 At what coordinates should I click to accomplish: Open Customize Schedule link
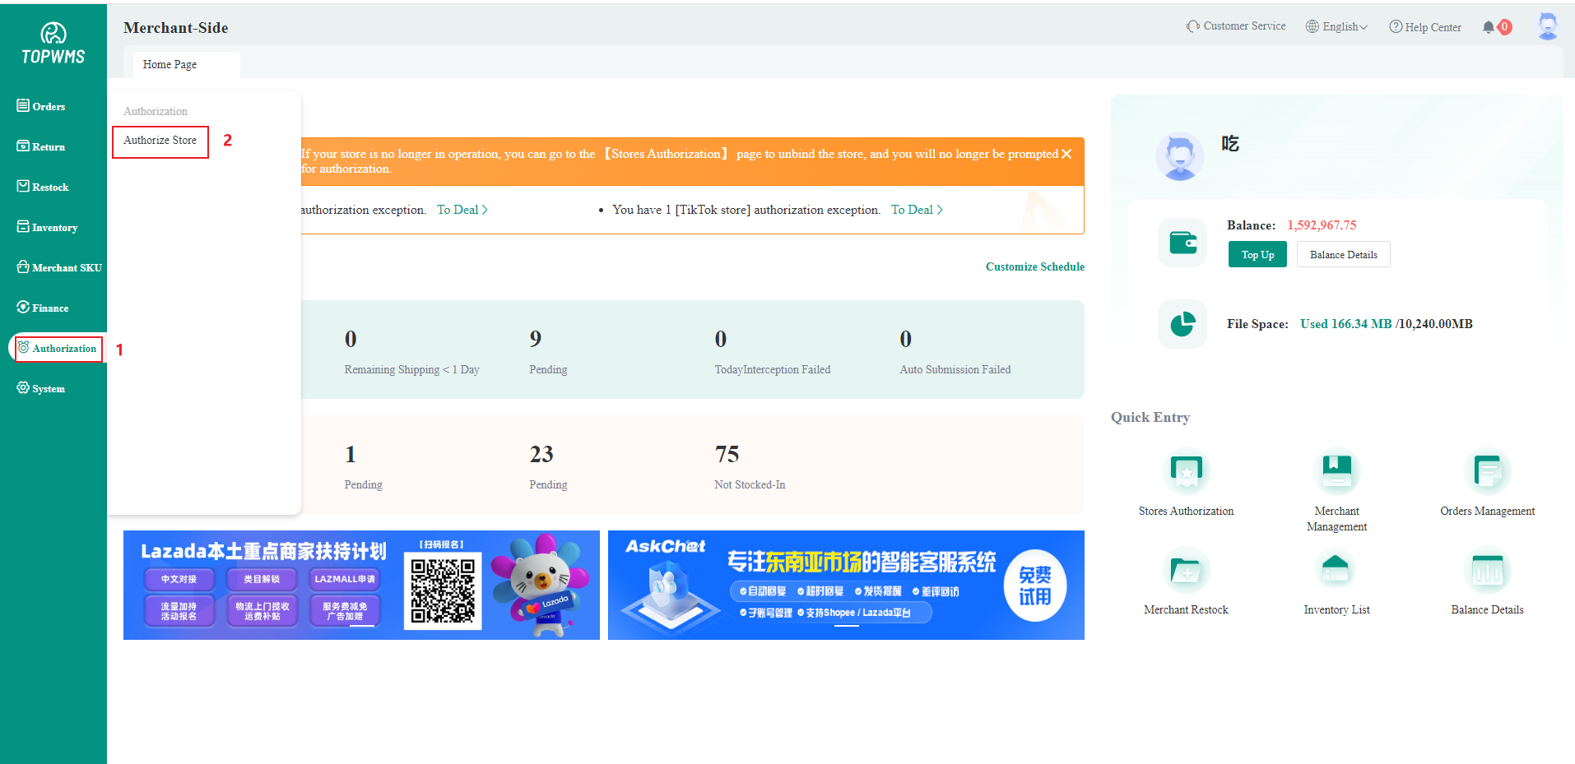[1034, 266]
